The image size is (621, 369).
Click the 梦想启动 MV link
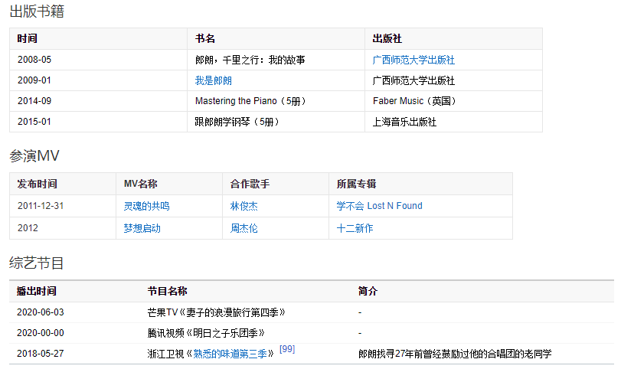(142, 228)
